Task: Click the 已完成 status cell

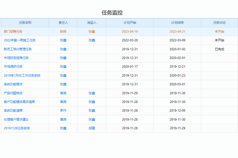Action: (x=219, y=49)
